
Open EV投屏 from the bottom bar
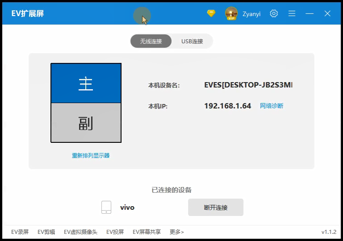[115, 232]
